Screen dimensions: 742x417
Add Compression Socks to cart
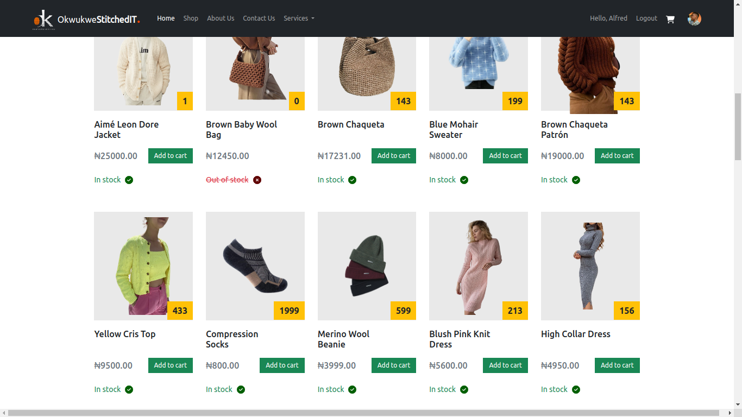click(x=282, y=365)
